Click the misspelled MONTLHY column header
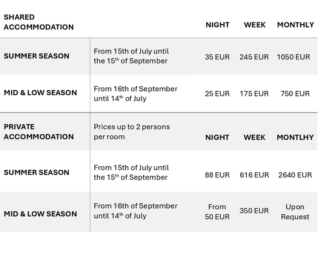Image resolution: width=318 pixels, height=255 pixels. tap(295, 137)
